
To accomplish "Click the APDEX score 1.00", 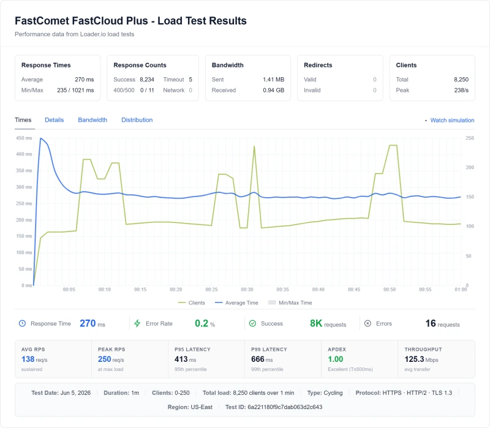I will pos(335,359).
